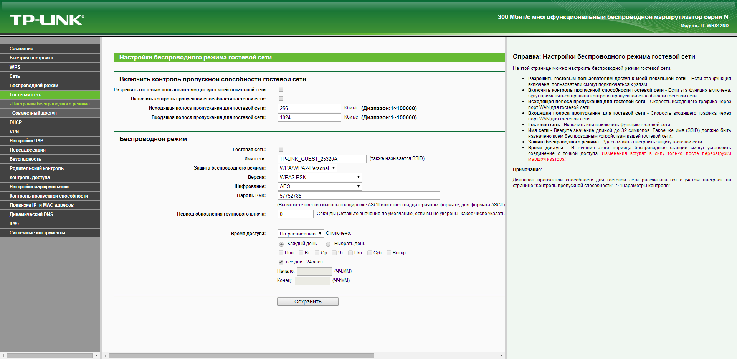The height and width of the screenshot is (359, 737).
Task: Click main pane scrollbar right arrow
Action: point(501,356)
